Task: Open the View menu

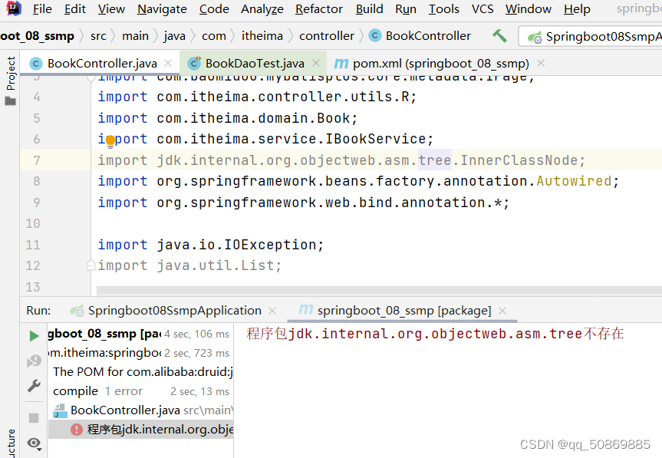Action: click(x=111, y=9)
